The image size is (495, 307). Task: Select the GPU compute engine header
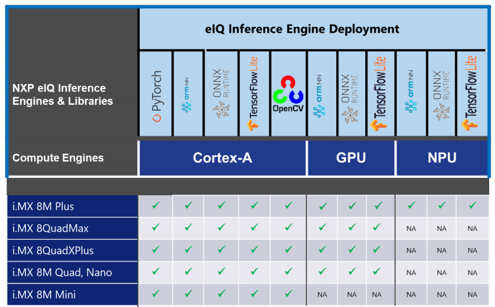pyautogui.click(x=351, y=158)
